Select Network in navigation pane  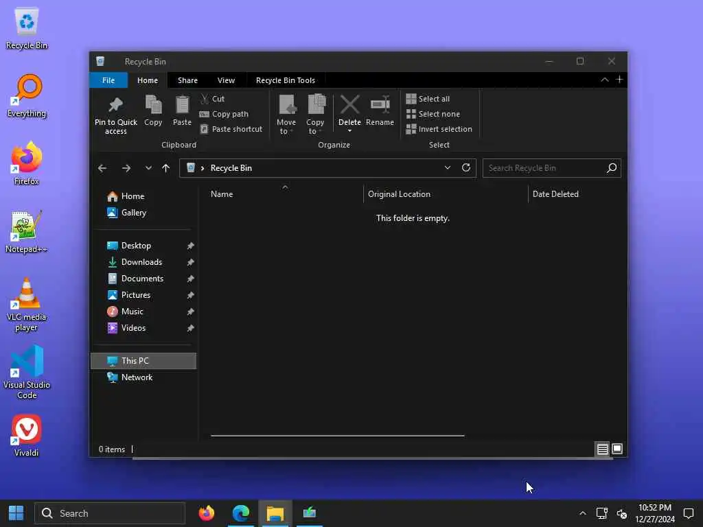click(143, 378)
